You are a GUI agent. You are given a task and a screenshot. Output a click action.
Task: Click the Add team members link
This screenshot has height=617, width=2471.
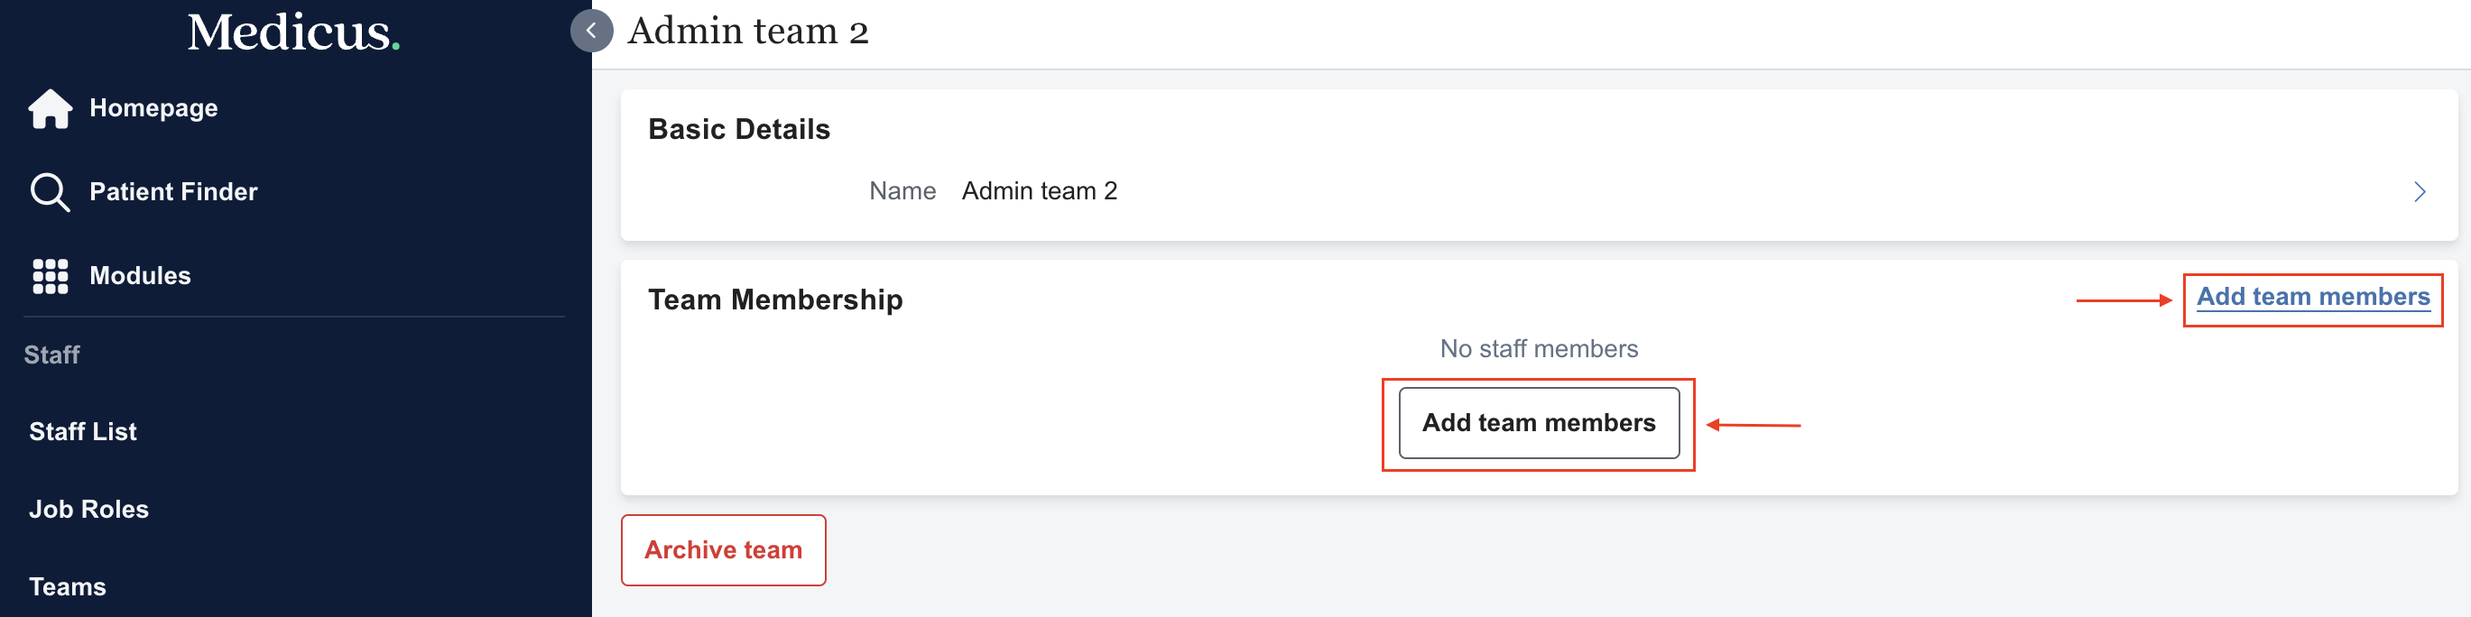[x=2312, y=297]
